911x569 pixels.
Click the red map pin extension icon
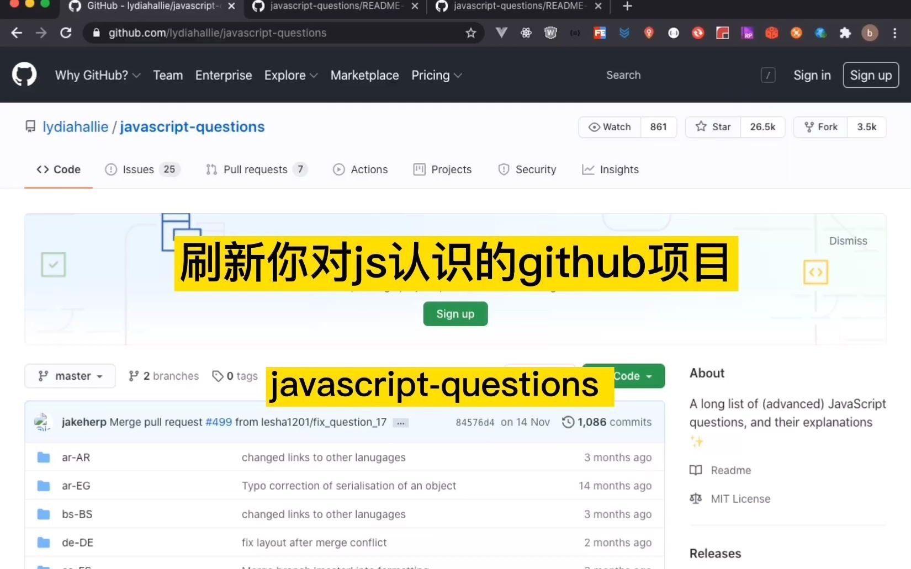pos(649,33)
